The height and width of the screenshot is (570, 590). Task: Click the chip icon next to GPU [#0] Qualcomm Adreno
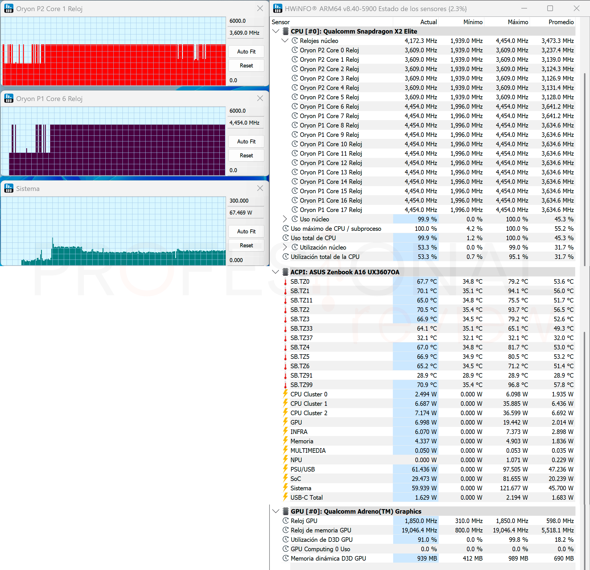click(x=286, y=511)
